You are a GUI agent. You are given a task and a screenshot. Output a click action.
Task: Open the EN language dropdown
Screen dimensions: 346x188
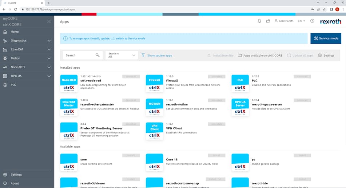[x=301, y=21]
